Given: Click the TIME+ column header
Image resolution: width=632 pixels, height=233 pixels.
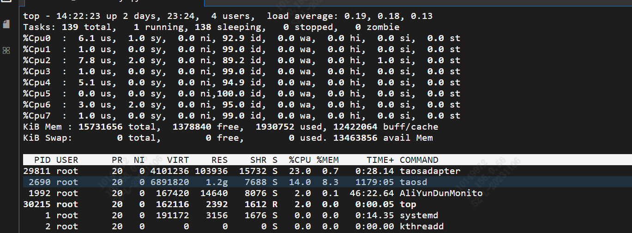Looking at the screenshot, I should pos(380,160).
